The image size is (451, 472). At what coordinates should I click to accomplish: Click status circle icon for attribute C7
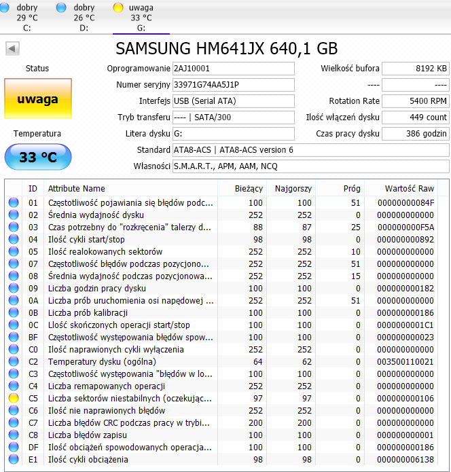tap(14, 422)
